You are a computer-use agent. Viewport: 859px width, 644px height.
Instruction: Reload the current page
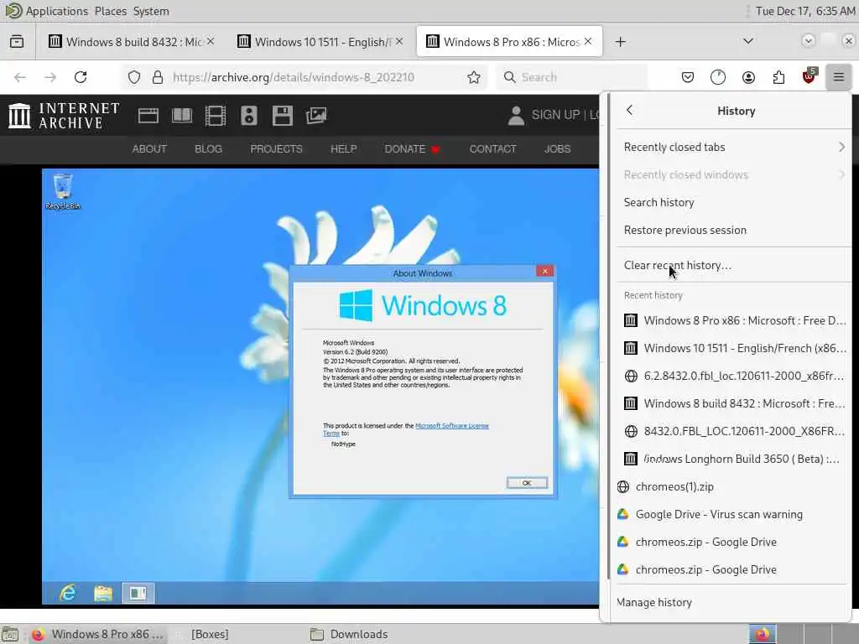(81, 77)
